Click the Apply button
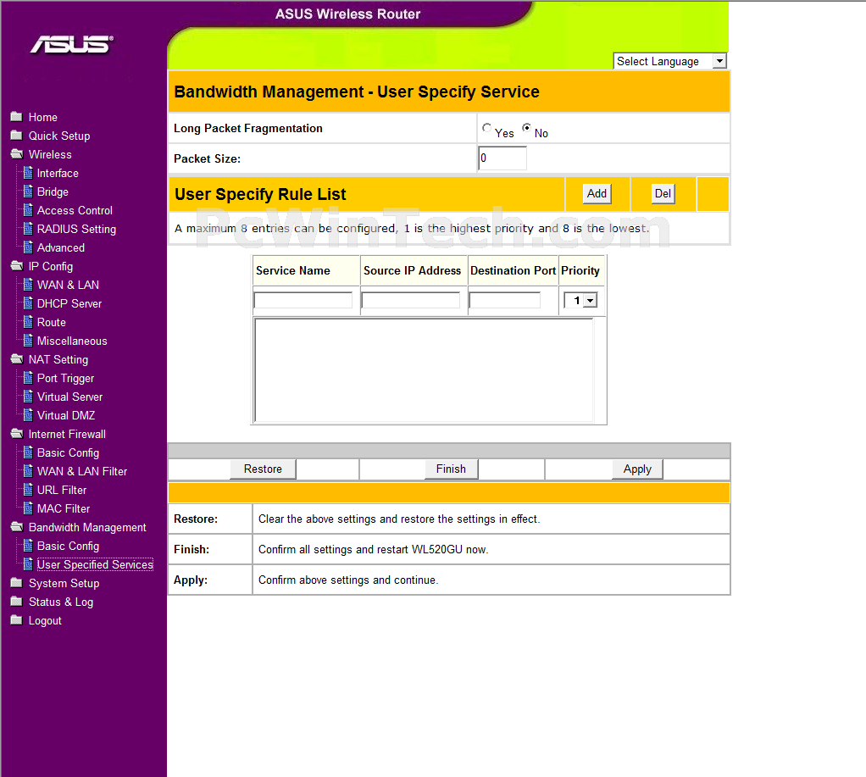This screenshot has width=866, height=777. (x=637, y=469)
